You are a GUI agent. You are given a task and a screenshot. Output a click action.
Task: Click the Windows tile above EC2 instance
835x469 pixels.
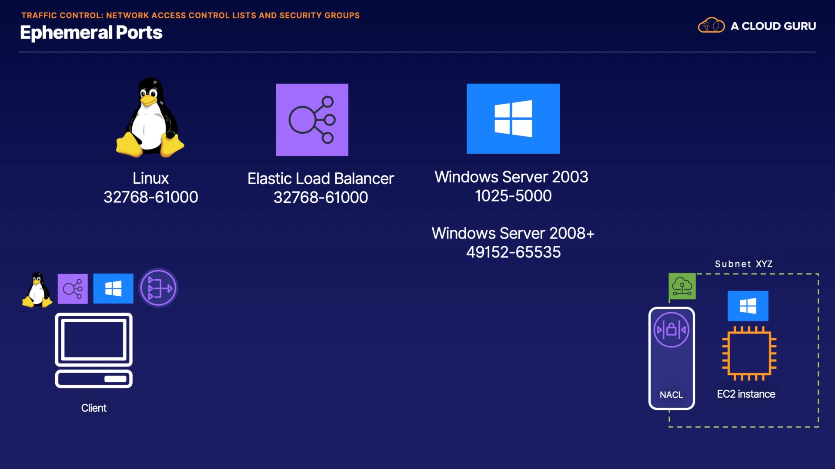[748, 306]
